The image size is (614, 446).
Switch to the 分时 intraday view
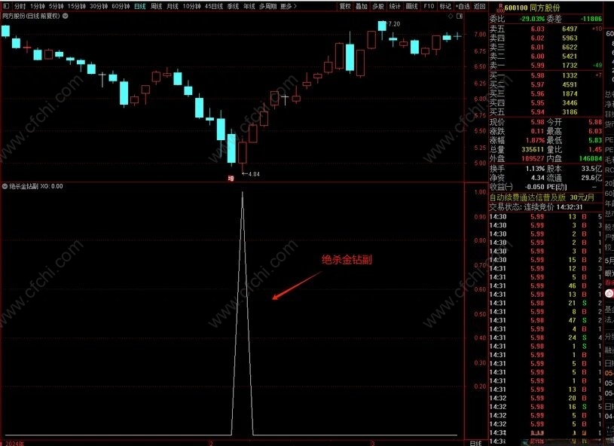(x=20, y=6)
